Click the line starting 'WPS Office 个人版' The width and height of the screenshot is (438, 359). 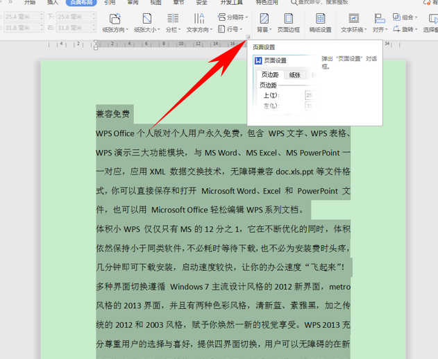pos(223,133)
